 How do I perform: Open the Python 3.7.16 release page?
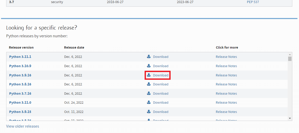click(x=20, y=94)
